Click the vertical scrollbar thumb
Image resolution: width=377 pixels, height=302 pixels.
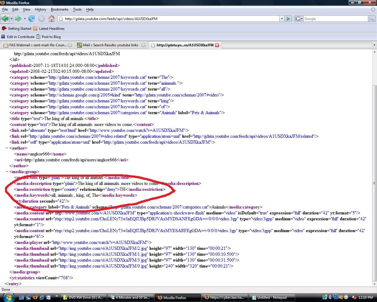(x=374, y=183)
